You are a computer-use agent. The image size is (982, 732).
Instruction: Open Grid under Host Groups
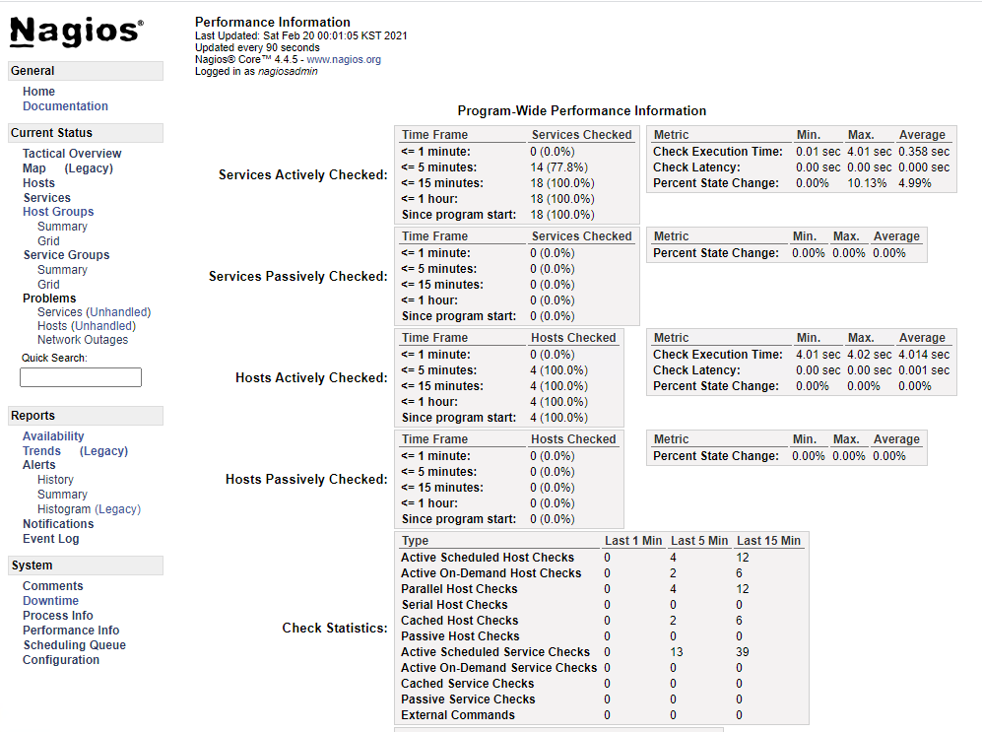pyautogui.click(x=48, y=241)
